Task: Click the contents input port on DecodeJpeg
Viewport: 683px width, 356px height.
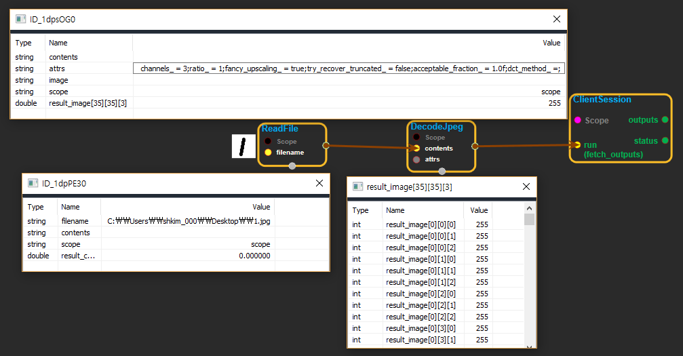Action: tap(416, 148)
